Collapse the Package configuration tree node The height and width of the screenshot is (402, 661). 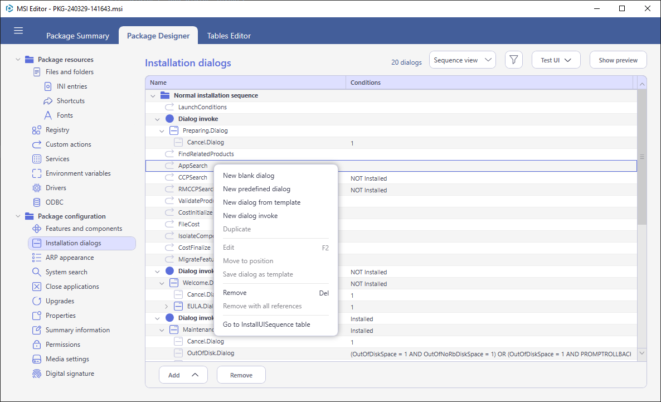tap(18, 216)
